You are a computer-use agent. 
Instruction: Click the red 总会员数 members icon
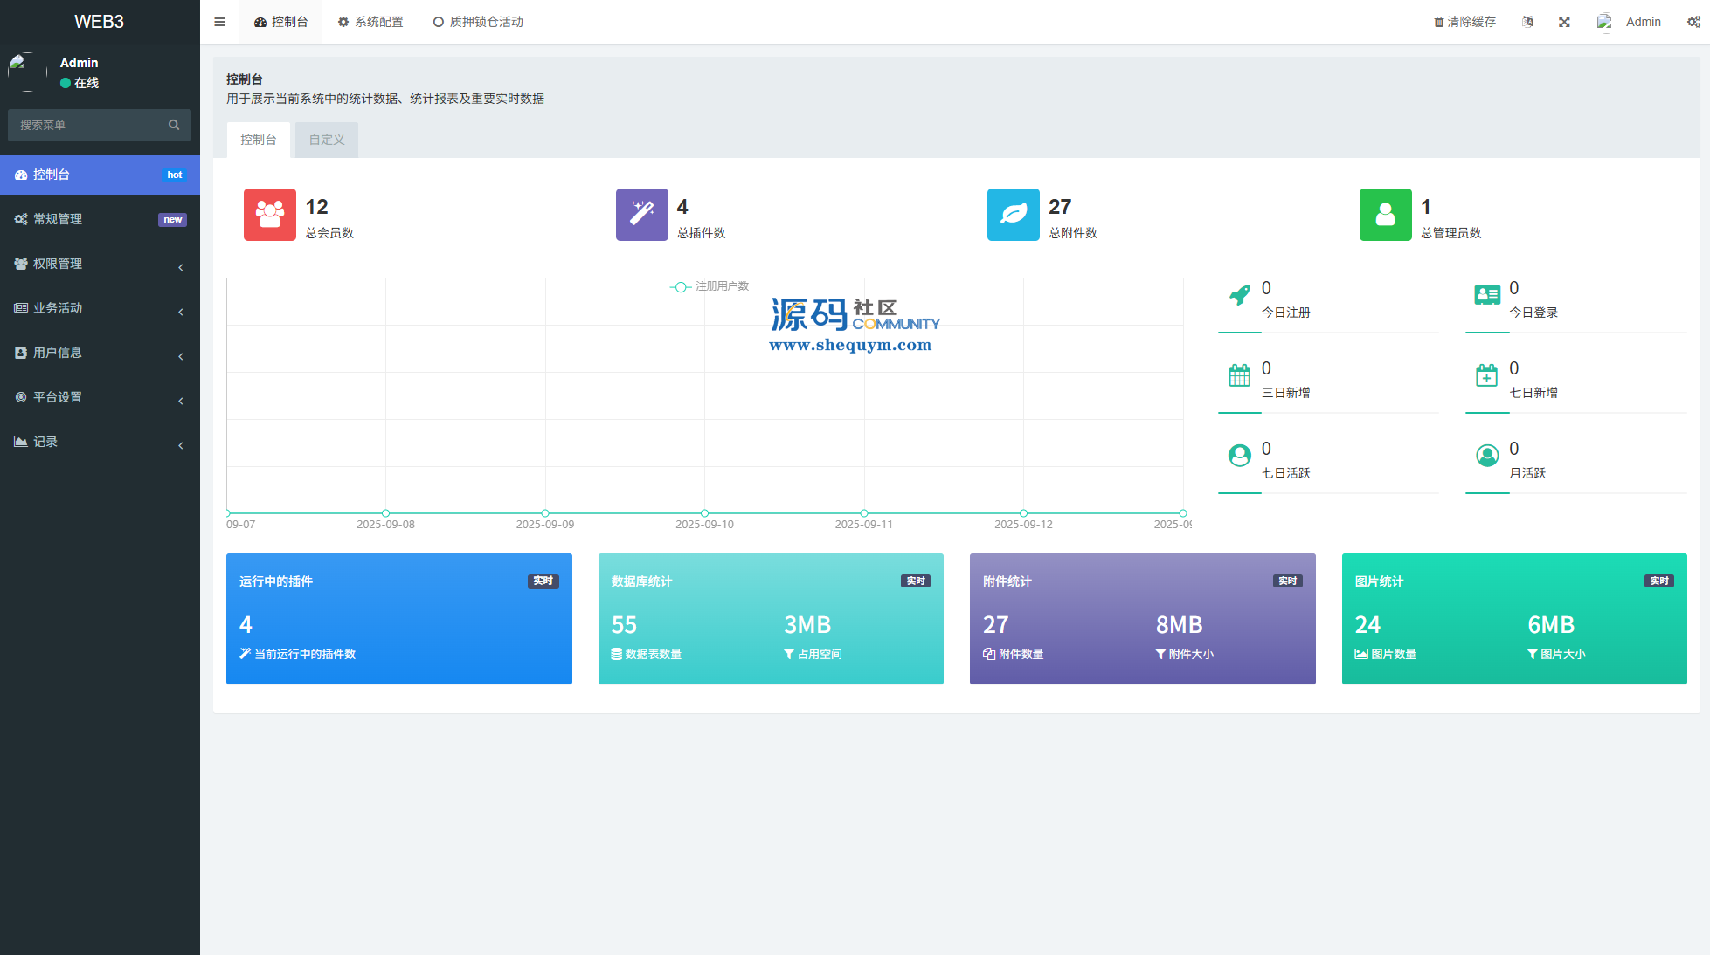point(269,215)
